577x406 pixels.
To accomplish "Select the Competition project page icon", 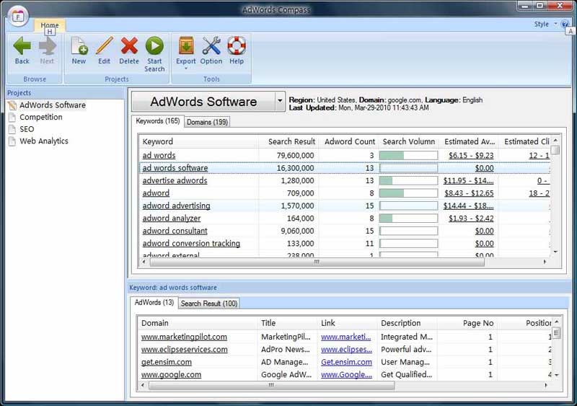I will point(12,118).
